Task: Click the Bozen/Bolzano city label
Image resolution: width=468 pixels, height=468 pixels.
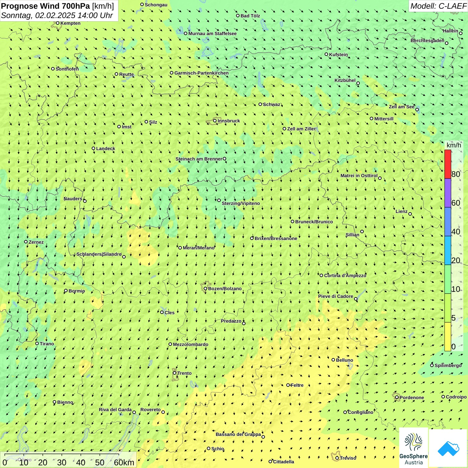Action: pyautogui.click(x=225, y=288)
